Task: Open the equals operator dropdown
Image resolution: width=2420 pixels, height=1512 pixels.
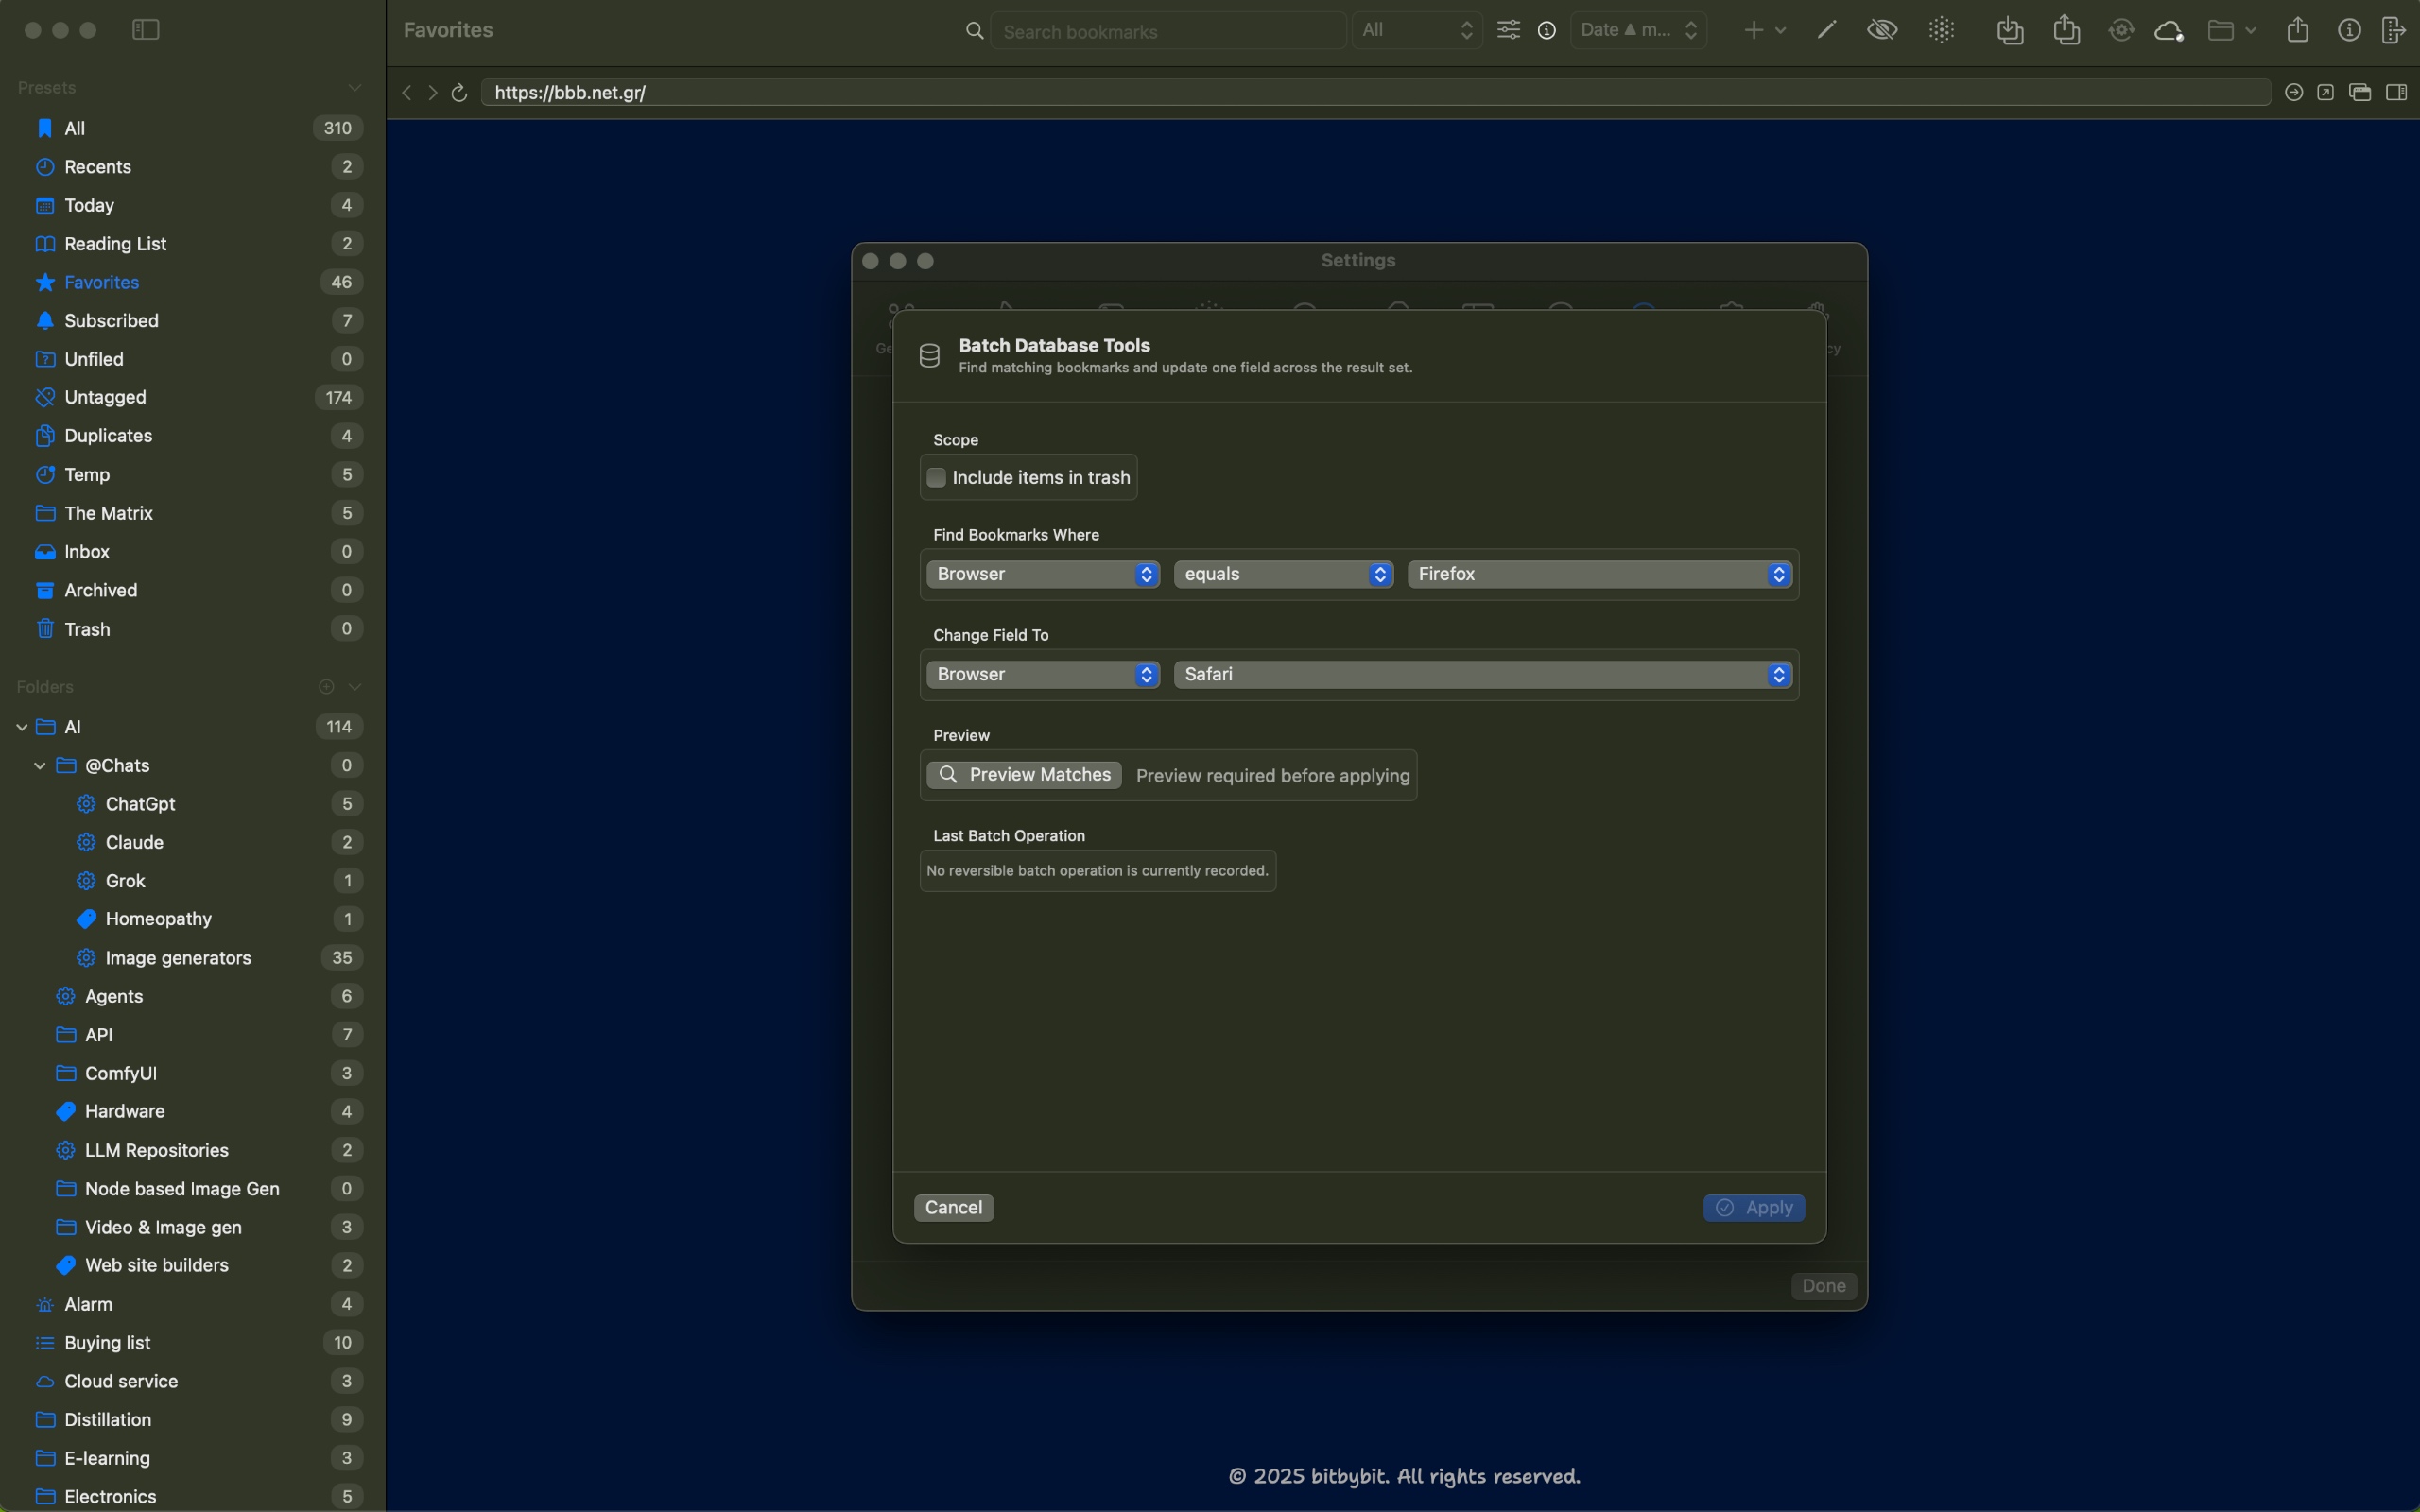Action: pos(1283,574)
